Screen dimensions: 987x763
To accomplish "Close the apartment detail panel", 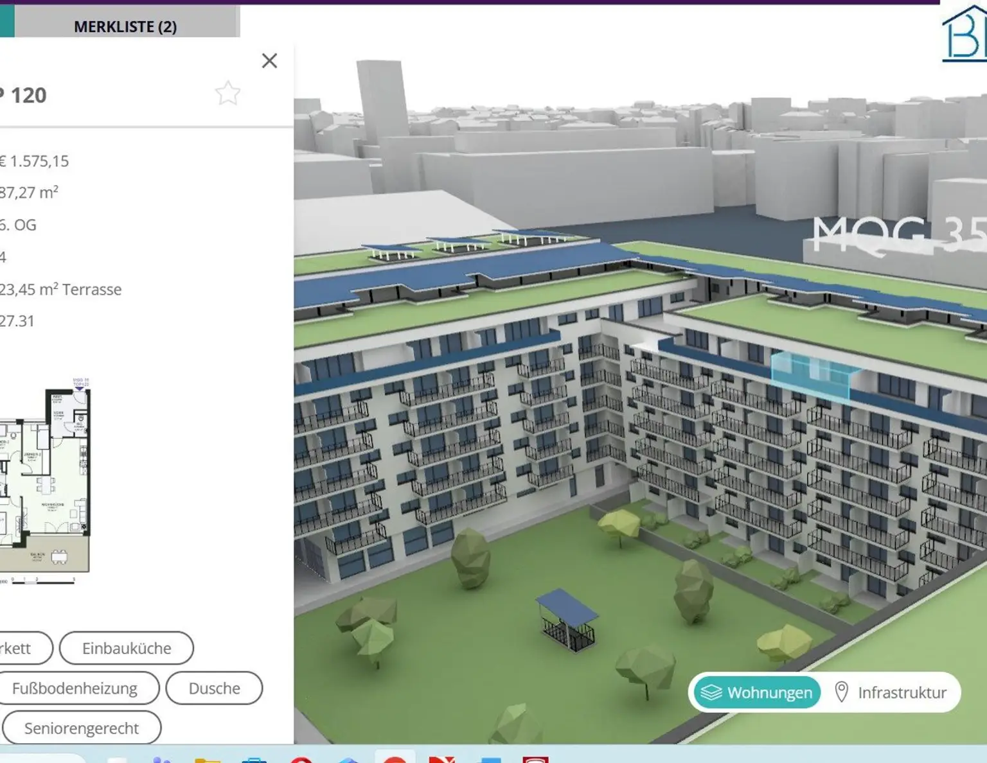I will pyautogui.click(x=269, y=61).
